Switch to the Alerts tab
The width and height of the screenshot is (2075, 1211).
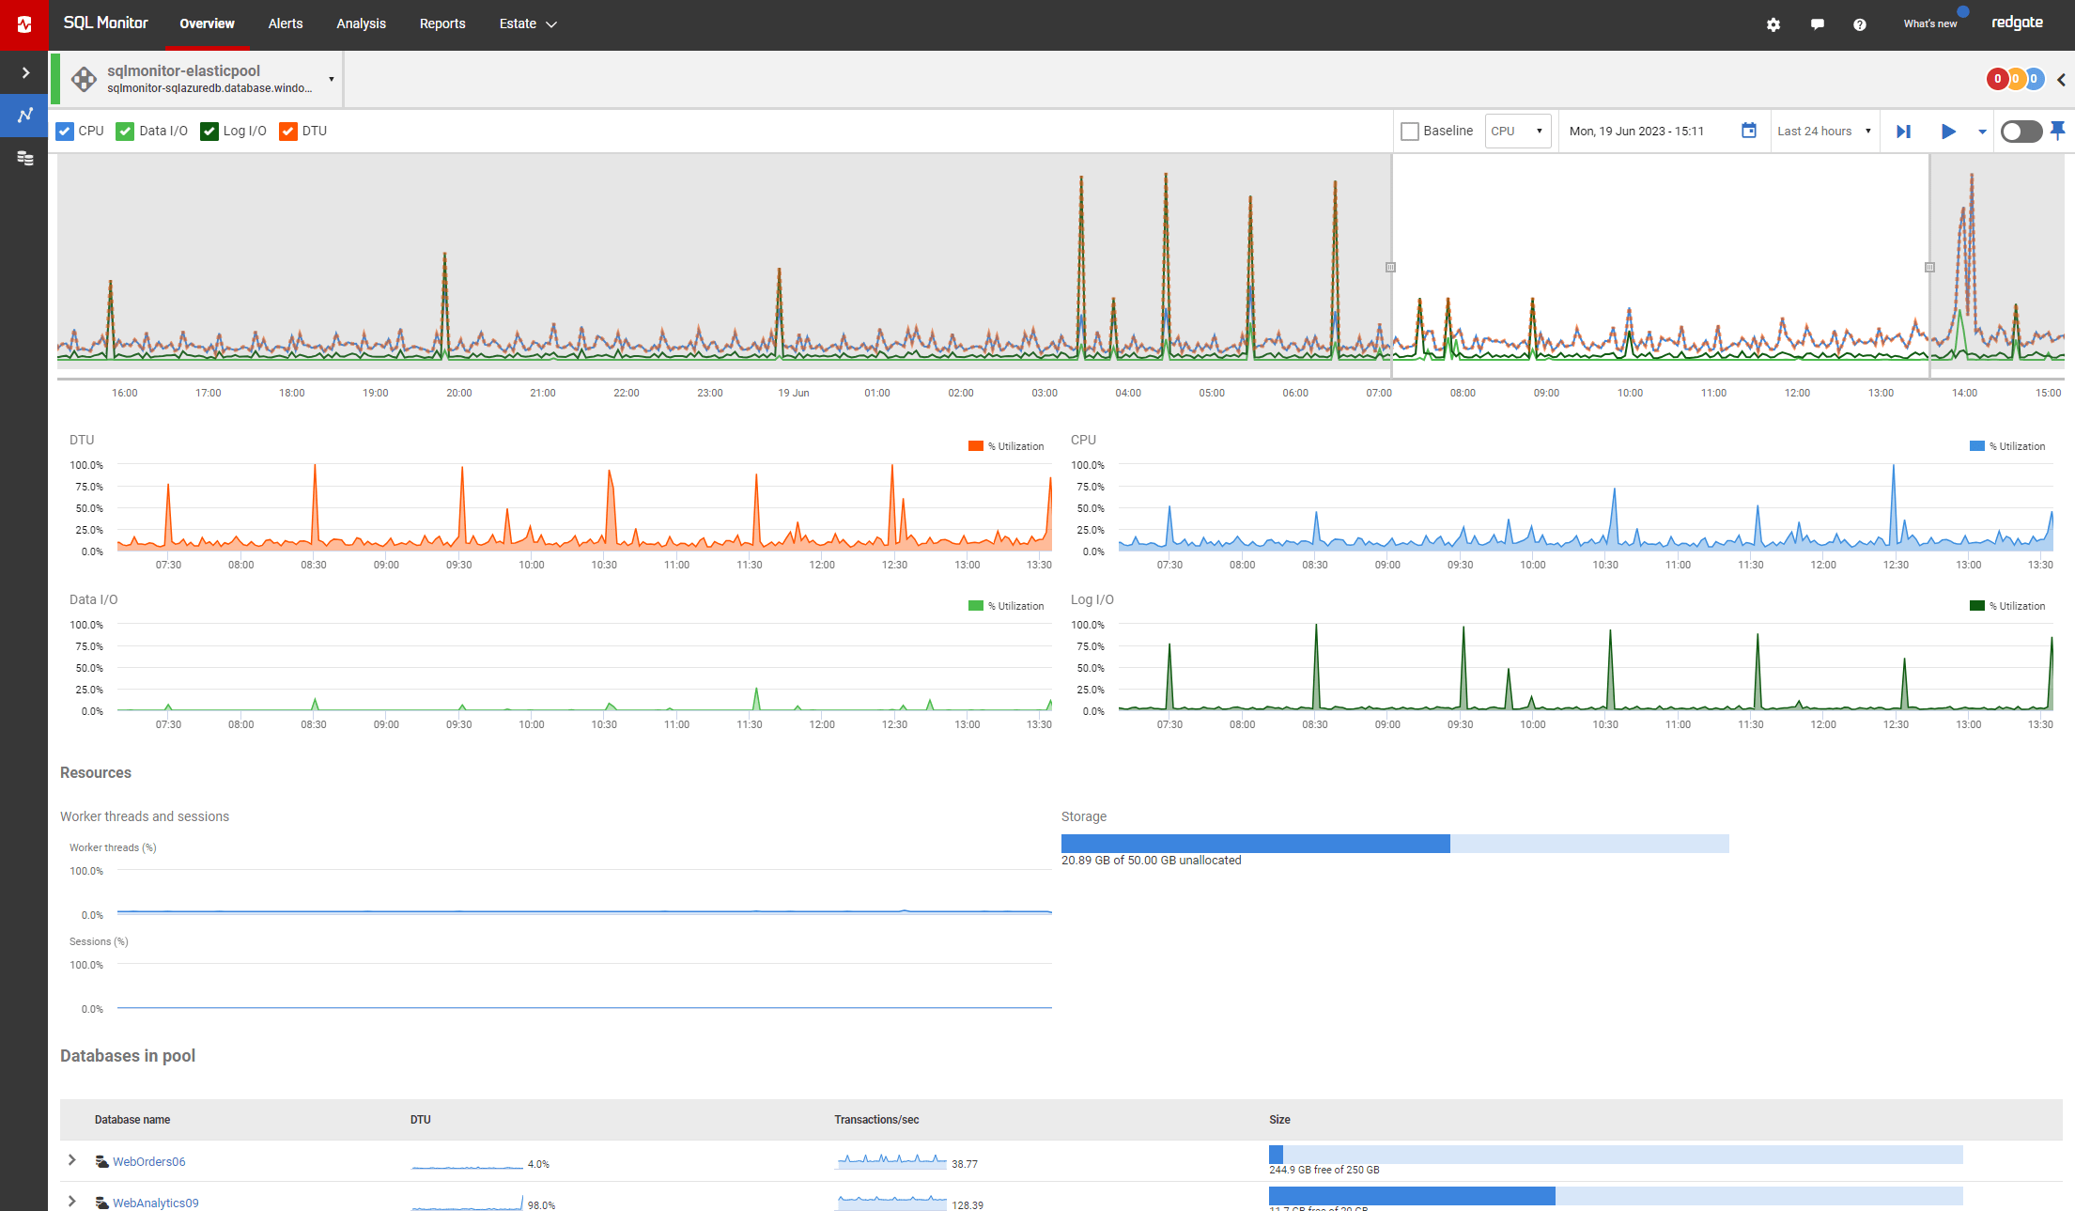pos(285,24)
